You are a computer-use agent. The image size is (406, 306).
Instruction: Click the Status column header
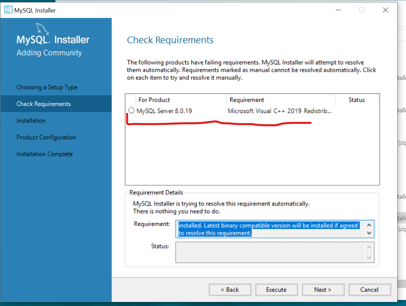click(357, 100)
